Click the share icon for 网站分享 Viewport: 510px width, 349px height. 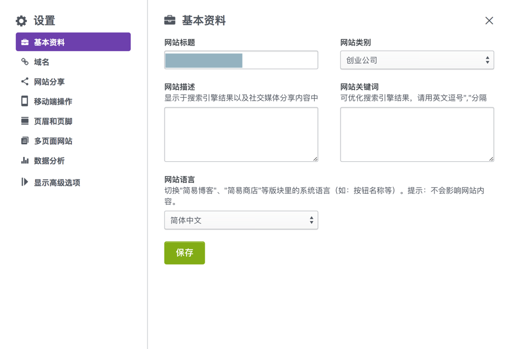click(x=25, y=82)
